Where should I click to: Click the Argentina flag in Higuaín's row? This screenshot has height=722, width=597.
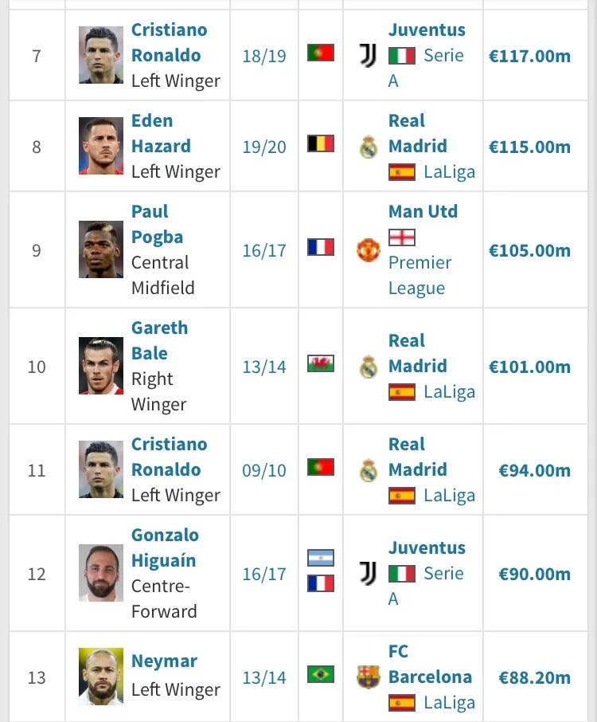(x=321, y=558)
